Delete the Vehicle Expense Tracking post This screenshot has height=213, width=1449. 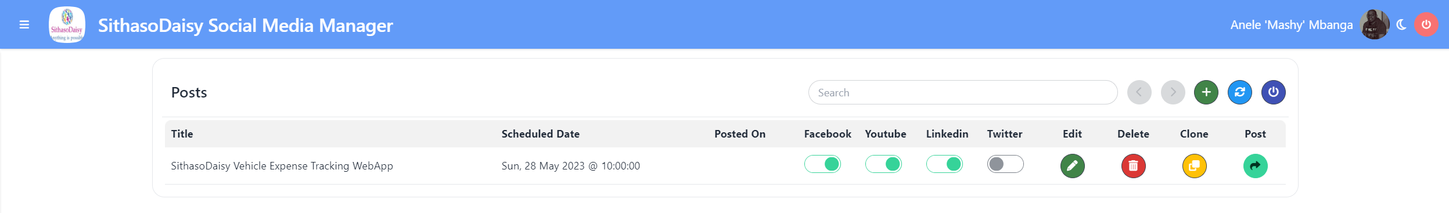tap(1133, 166)
